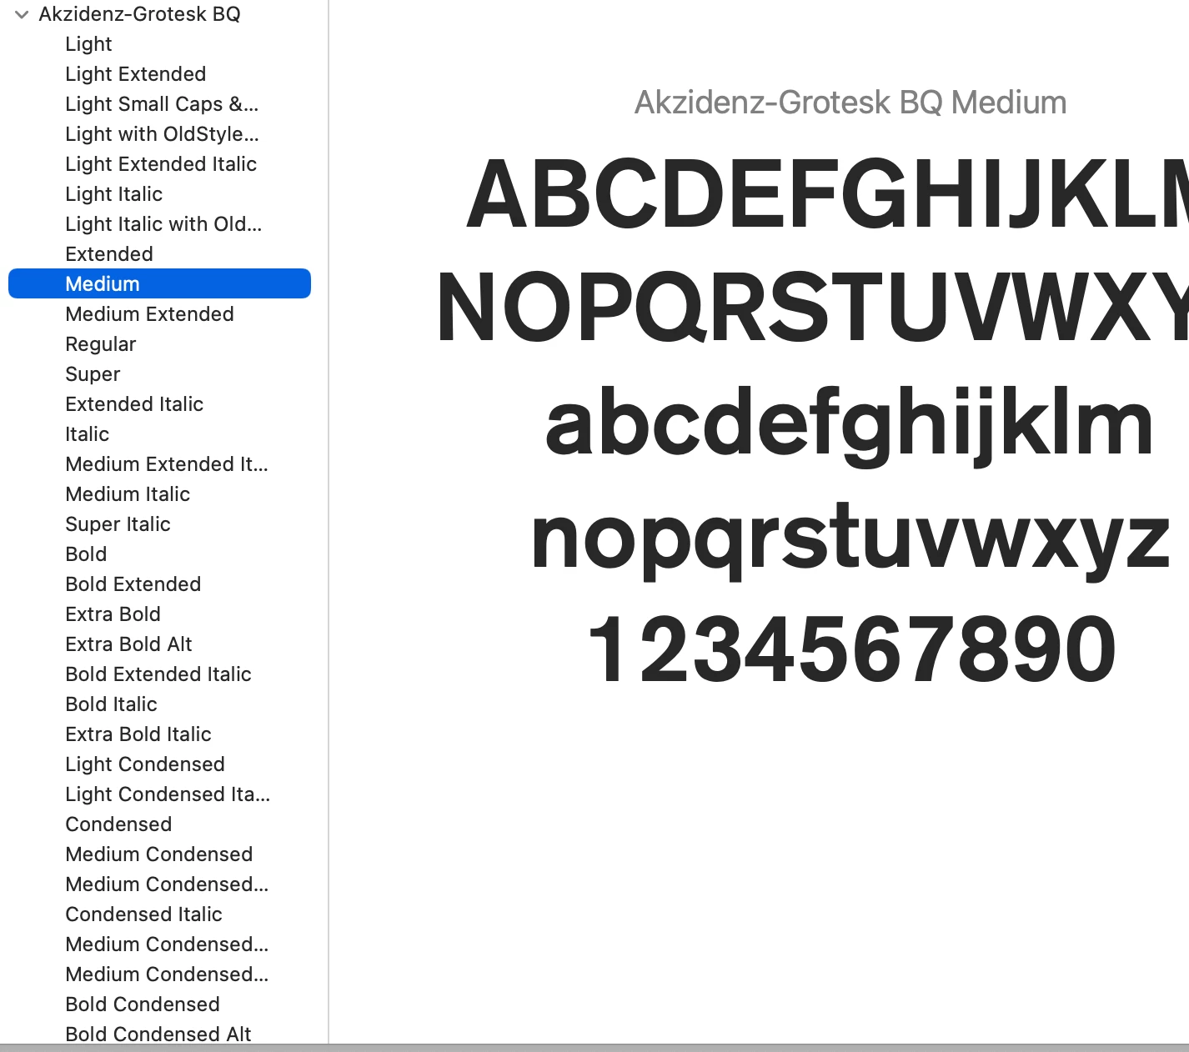Pick the Bold Condensed Alt style
The height and width of the screenshot is (1052, 1189).
[x=159, y=1034]
